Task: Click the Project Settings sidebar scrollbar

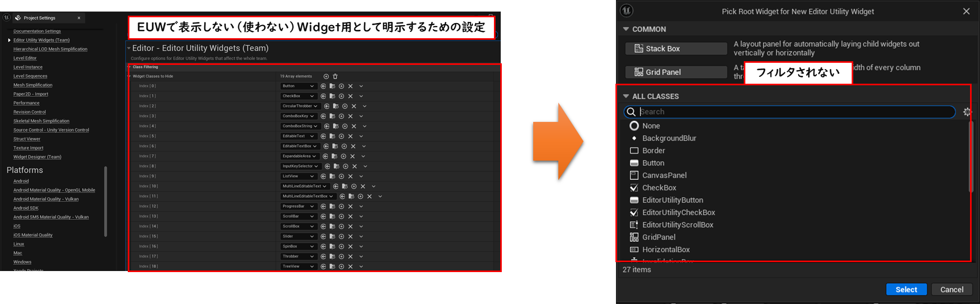Action: point(106,201)
